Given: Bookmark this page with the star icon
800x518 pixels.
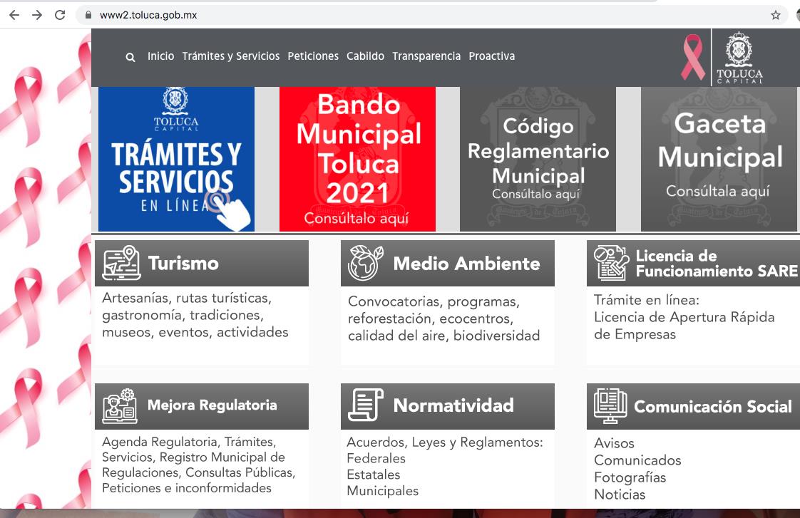Looking at the screenshot, I should [x=776, y=15].
